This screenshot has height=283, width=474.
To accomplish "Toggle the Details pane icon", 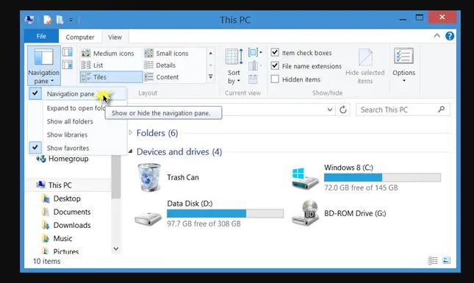I will (x=68, y=65).
